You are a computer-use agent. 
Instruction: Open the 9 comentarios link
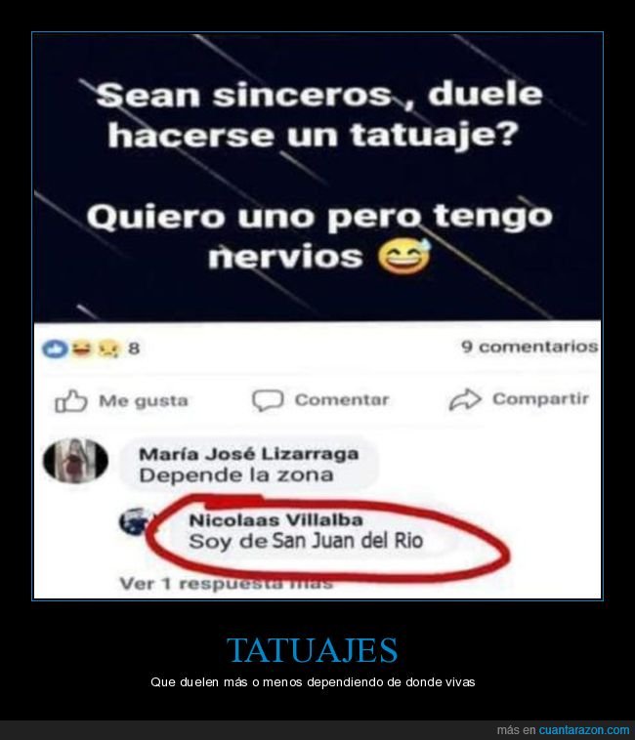(x=529, y=347)
